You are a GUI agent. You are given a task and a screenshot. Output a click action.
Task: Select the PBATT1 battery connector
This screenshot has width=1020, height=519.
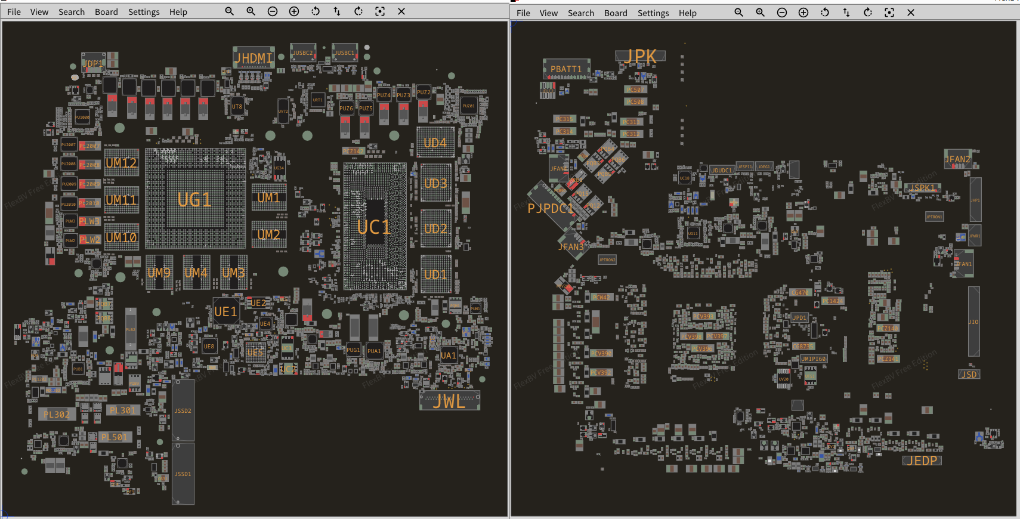click(566, 69)
